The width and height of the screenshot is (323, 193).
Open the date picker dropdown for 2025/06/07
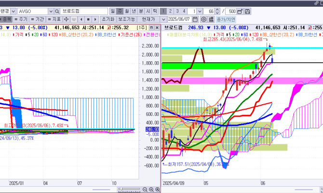coord(196,19)
